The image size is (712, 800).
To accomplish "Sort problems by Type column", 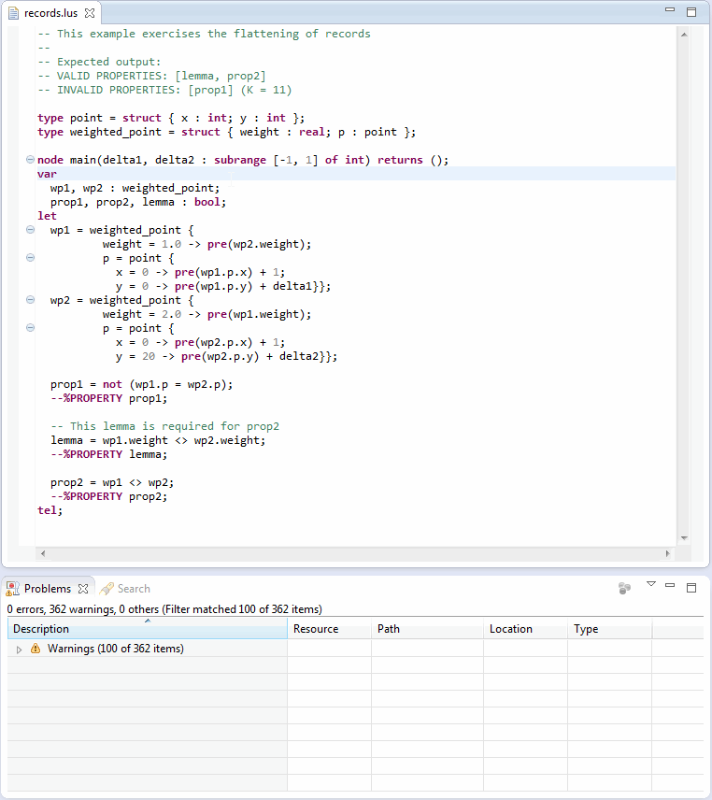I will pos(610,629).
